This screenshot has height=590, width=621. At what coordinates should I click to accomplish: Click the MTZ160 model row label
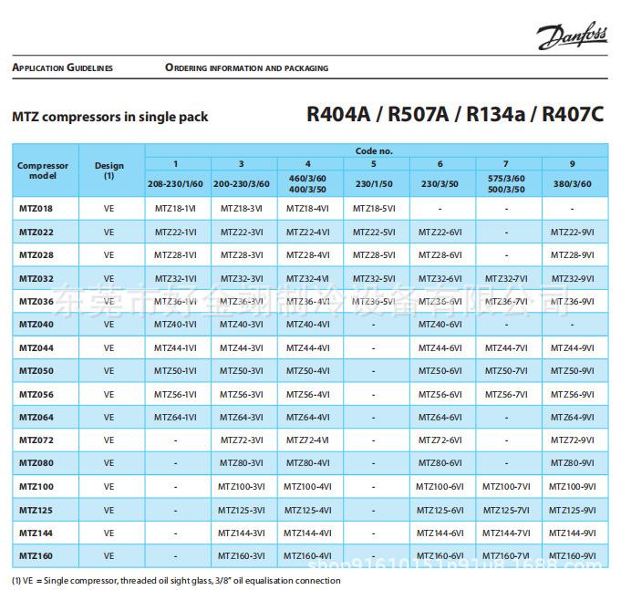(x=36, y=556)
